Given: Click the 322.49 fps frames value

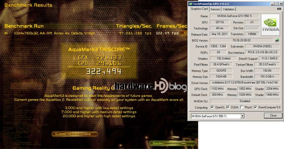Looking at the screenshot, I should 167,33.
